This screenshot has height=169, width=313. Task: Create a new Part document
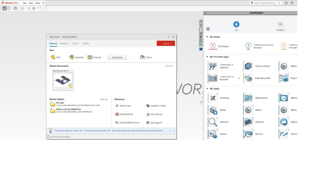[55, 57]
